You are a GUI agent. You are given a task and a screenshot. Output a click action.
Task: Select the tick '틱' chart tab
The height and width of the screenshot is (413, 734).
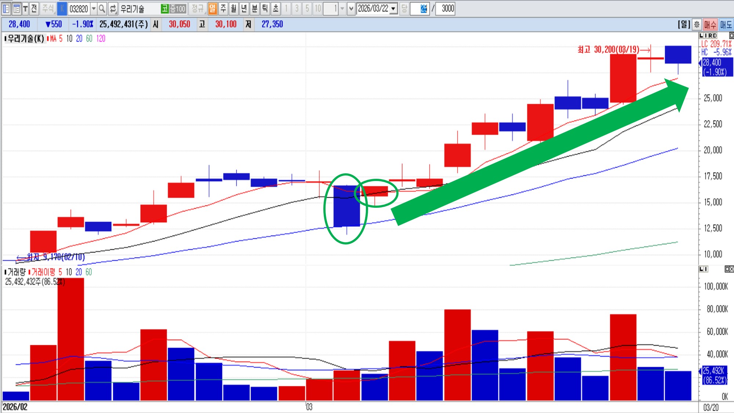pyautogui.click(x=265, y=8)
